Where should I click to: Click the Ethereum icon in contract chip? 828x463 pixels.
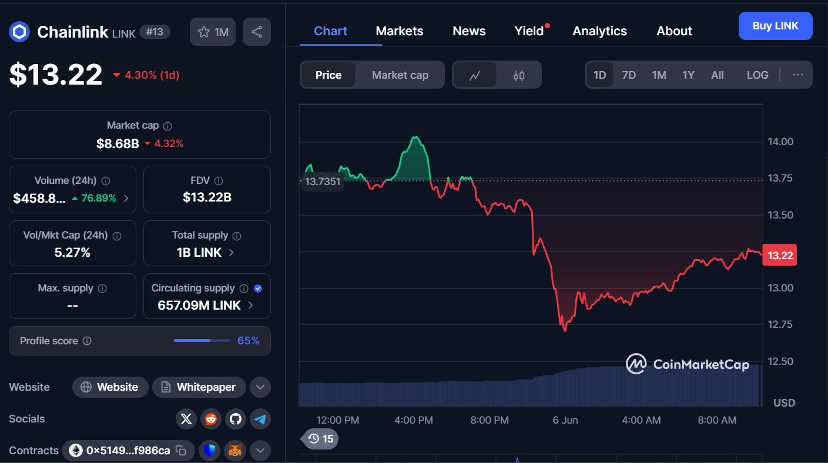(x=76, y=451)
